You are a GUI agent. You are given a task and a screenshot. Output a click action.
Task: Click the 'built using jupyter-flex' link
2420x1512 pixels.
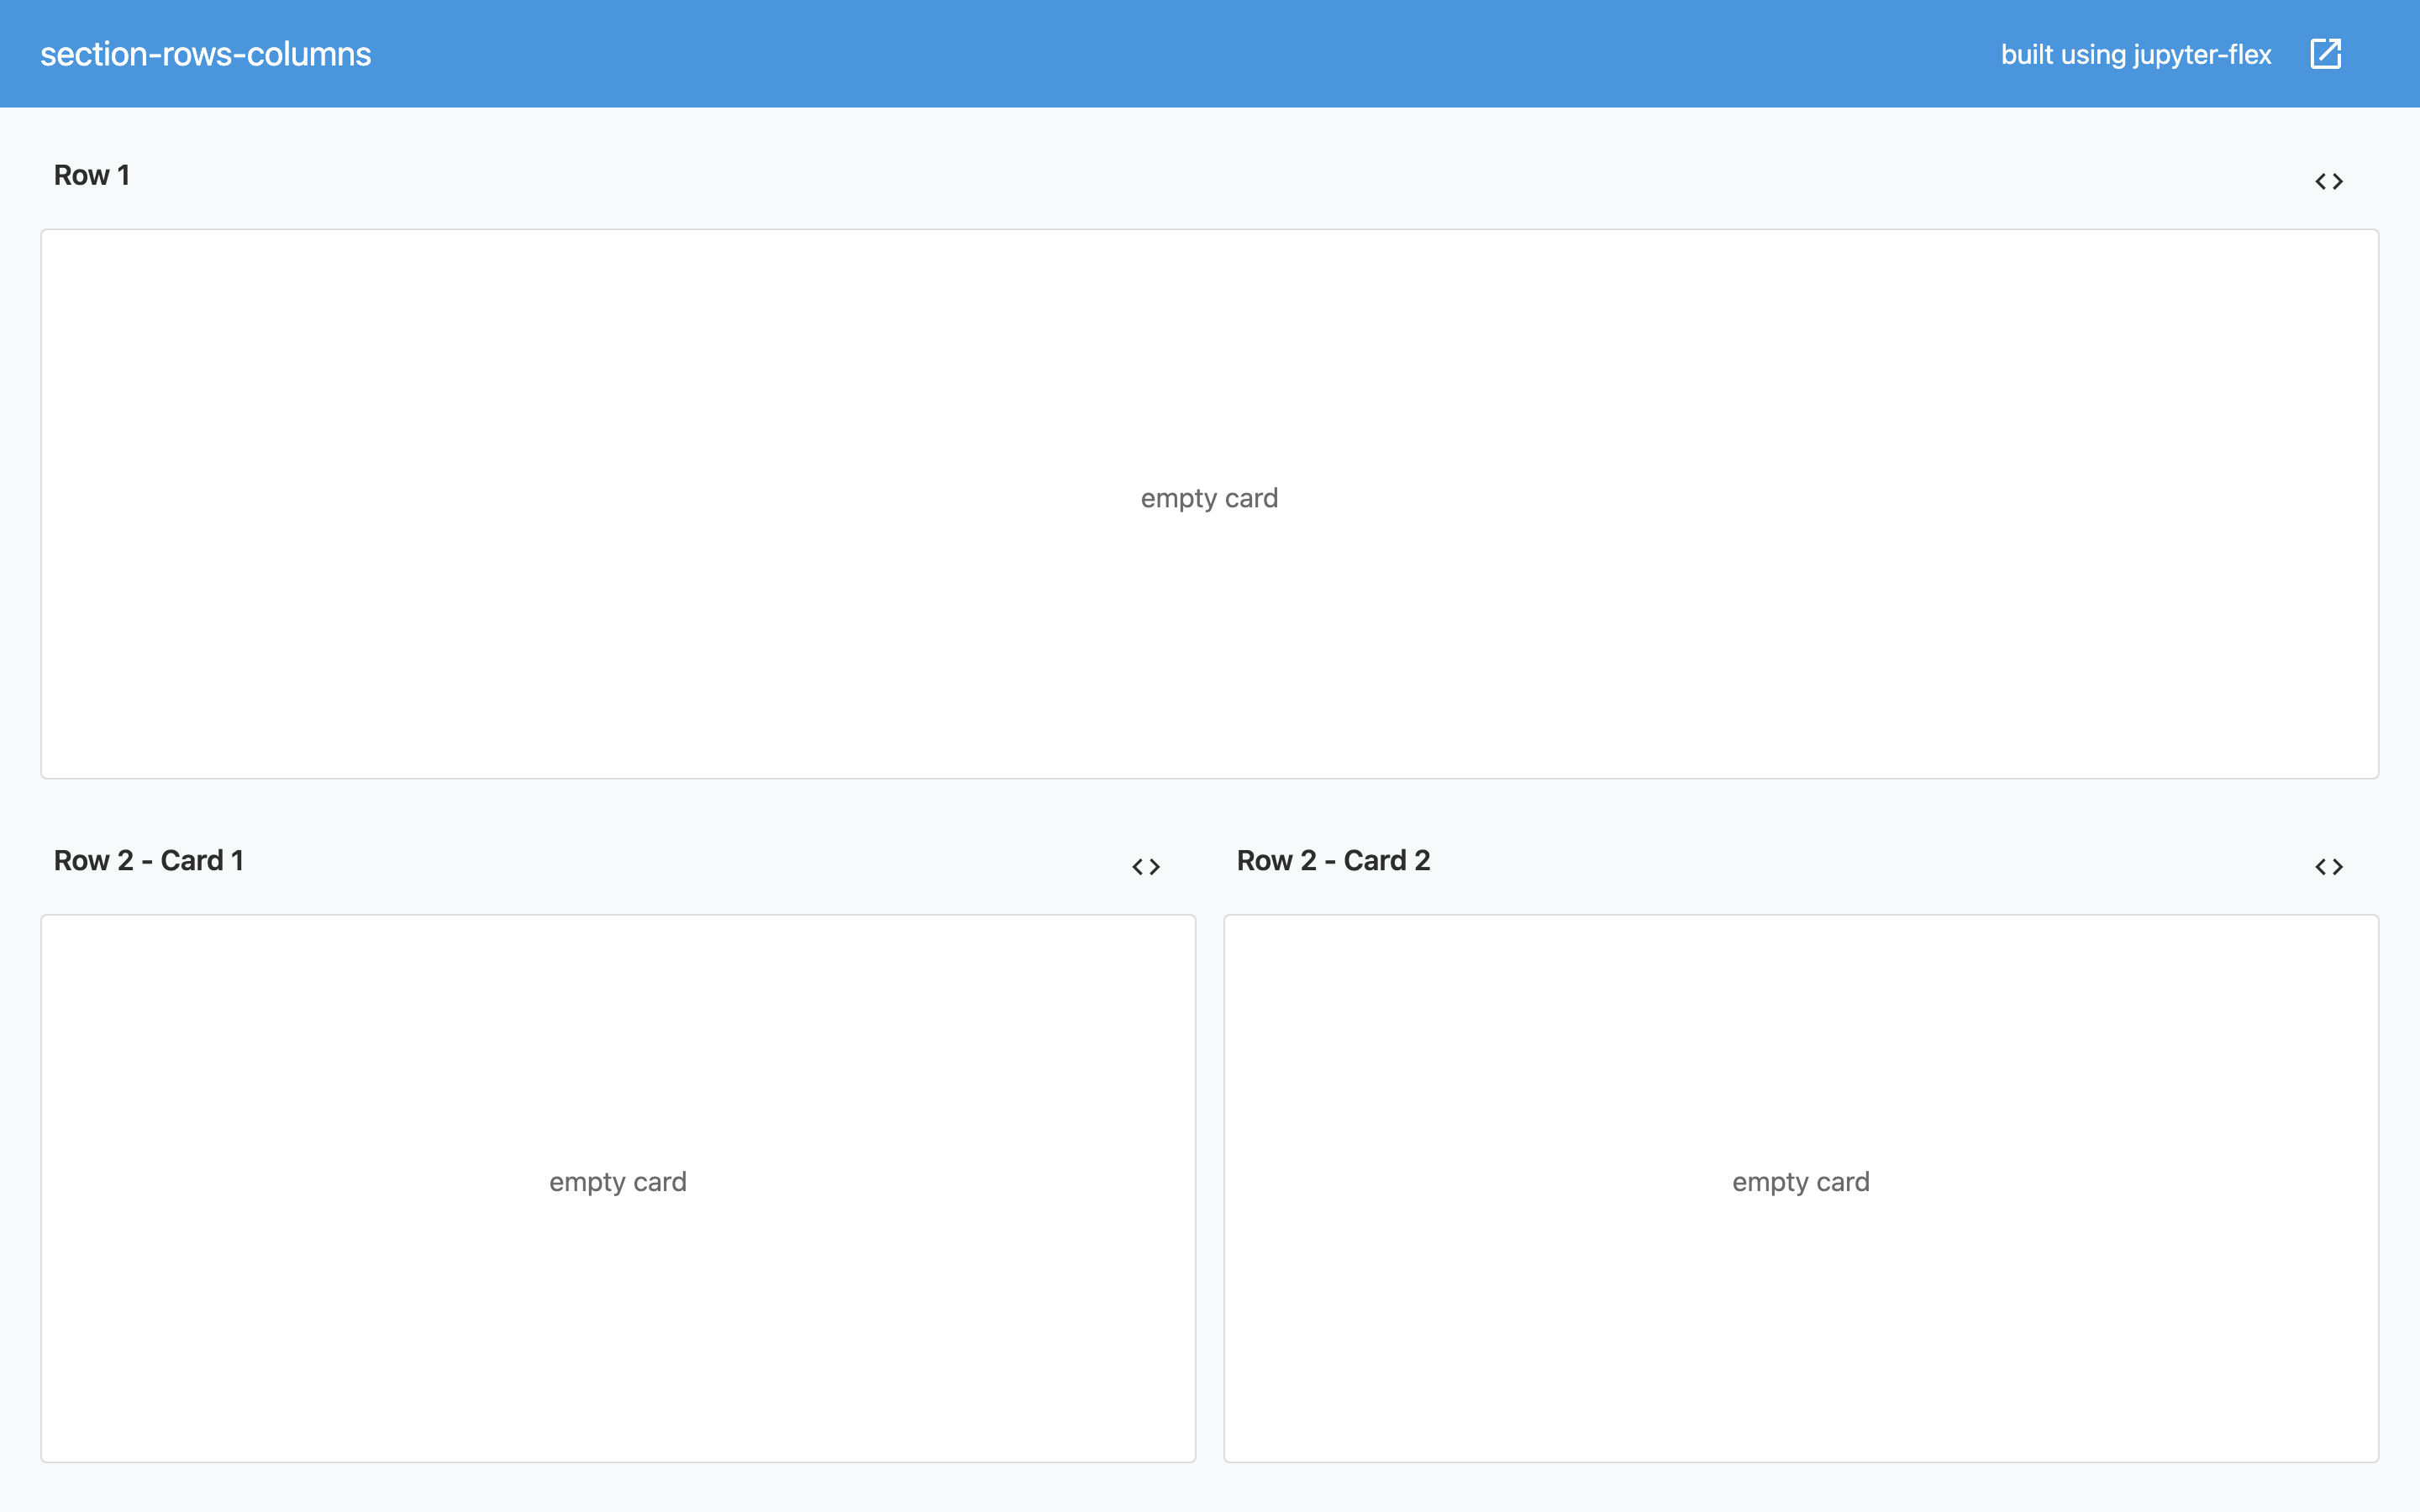[2135, 54]
